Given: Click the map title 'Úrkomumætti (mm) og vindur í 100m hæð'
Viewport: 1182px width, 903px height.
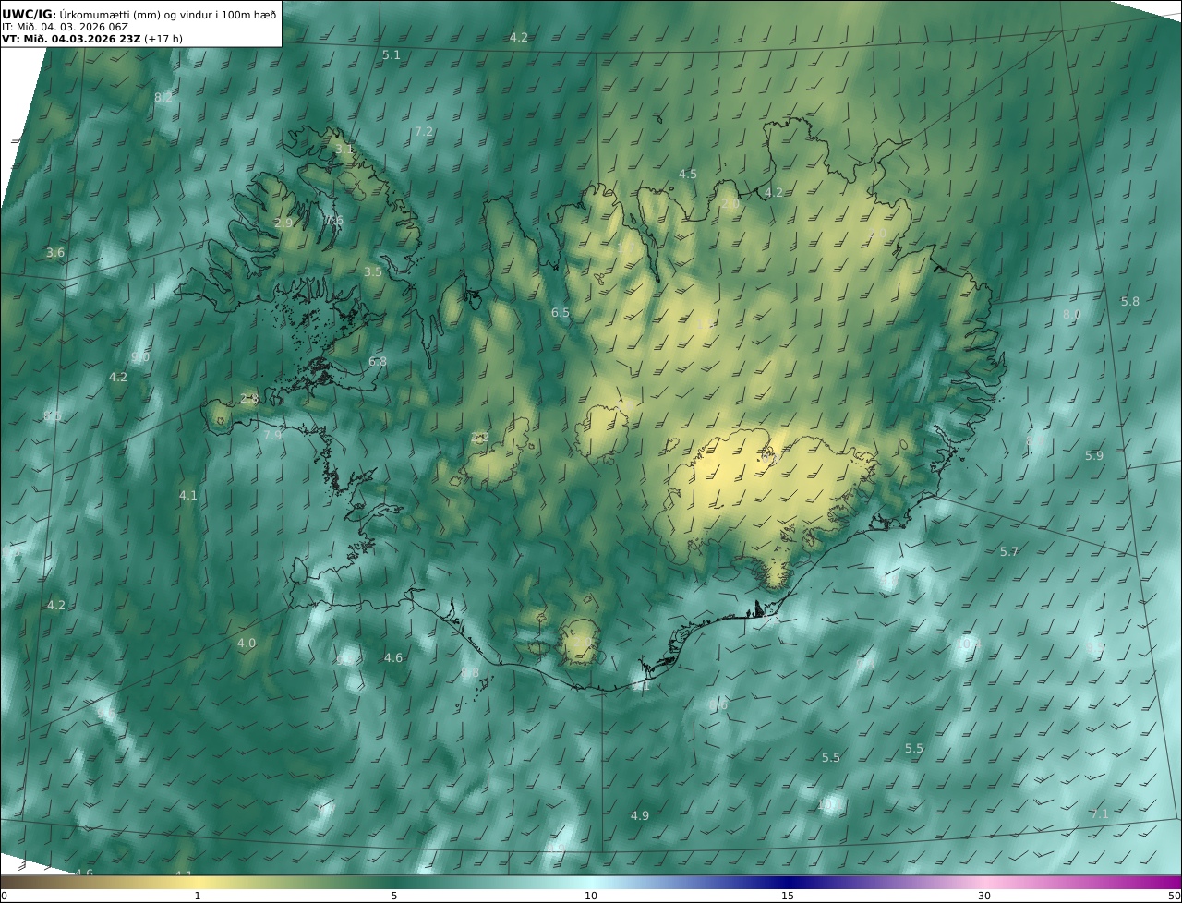Looking at the screenshot, I should [167, 15].
